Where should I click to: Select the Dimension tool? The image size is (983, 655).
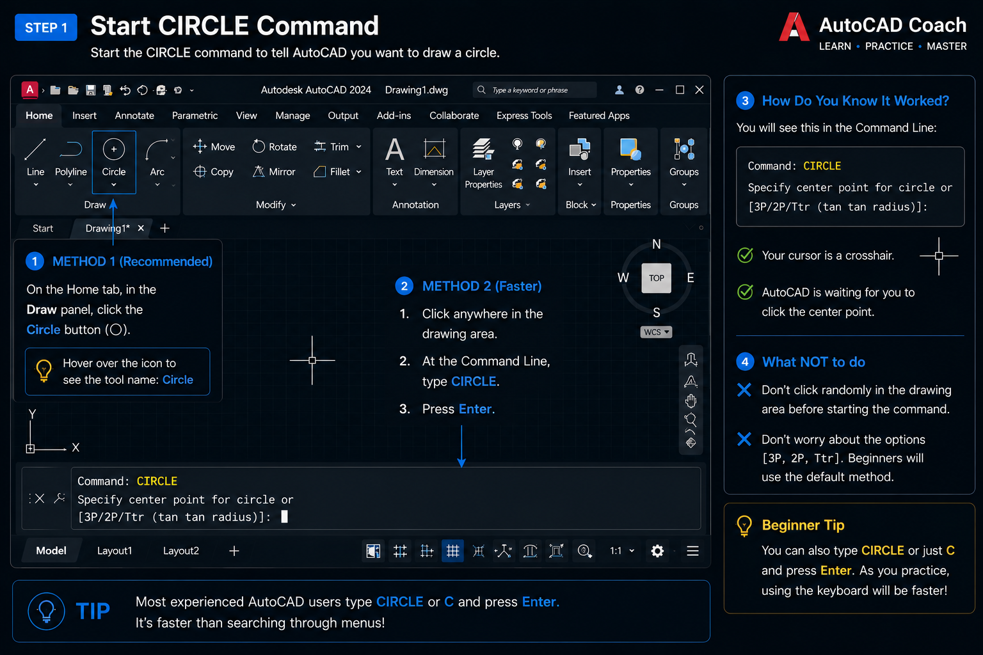[x=434, y=157]
